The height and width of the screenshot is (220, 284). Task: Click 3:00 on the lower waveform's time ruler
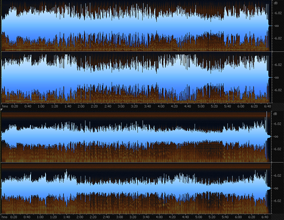pos(120,217)
